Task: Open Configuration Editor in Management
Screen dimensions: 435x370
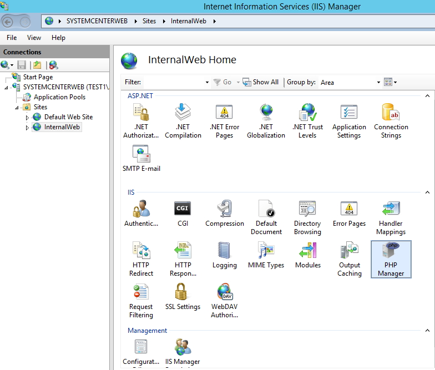Action: click(x=141, y=352)
